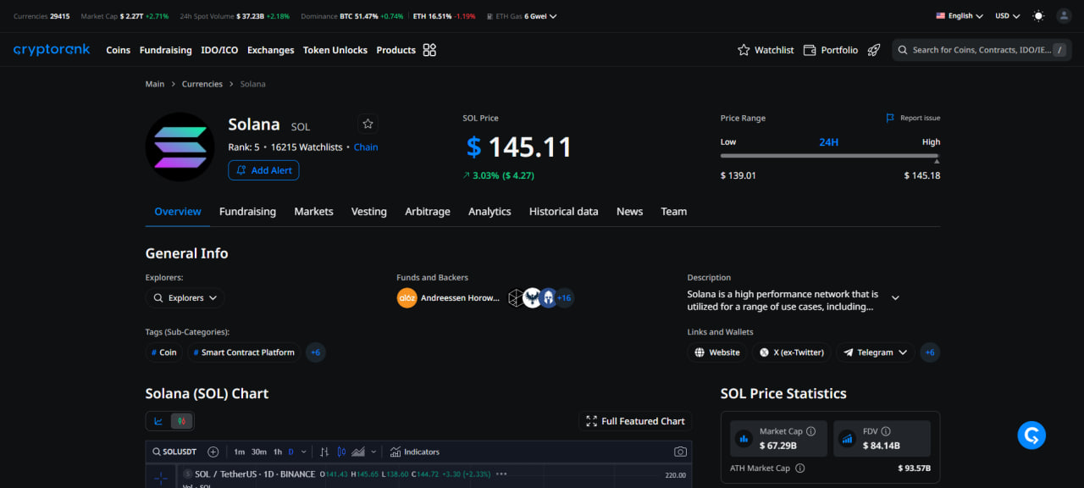
Task: Switch to candlestick chart view
Action: click(x=180, y=421)
